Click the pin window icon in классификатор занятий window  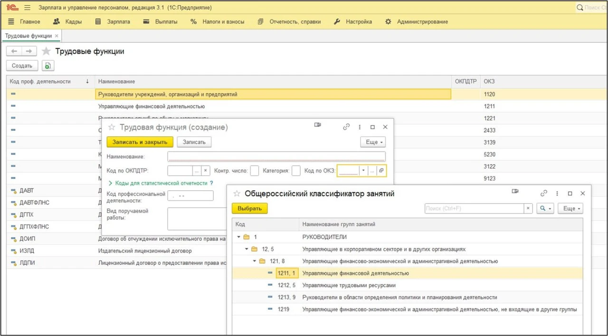click(515, 192)
